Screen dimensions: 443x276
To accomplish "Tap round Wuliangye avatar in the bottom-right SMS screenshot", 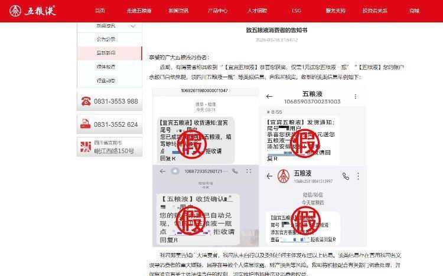I will tap(284, 176).
